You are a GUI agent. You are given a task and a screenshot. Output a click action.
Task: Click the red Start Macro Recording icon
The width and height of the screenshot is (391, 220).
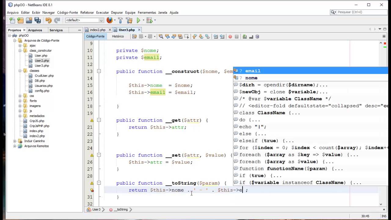tap(230, 36)
